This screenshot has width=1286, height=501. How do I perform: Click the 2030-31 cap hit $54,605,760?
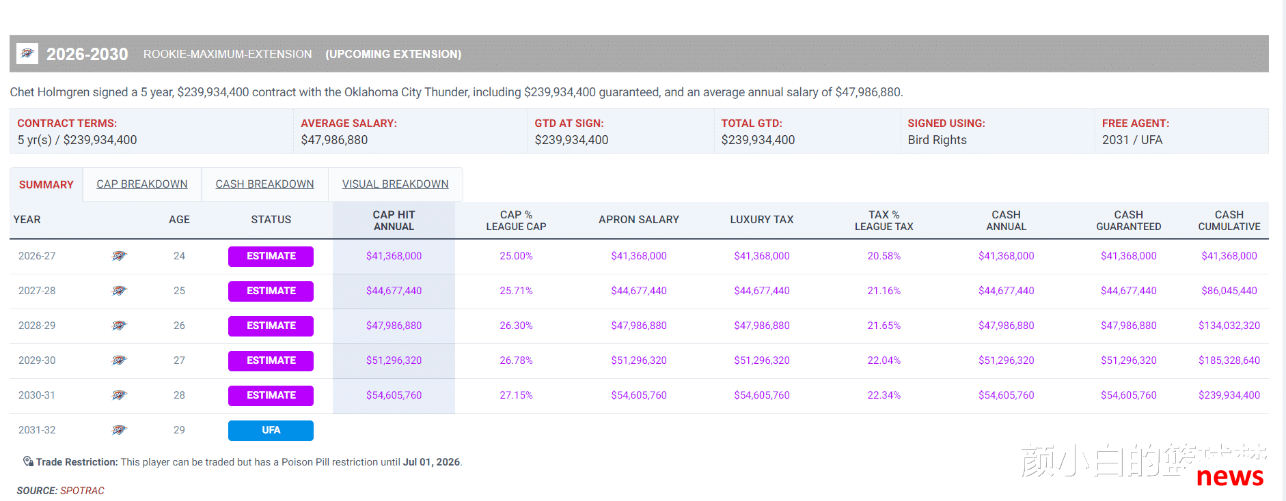(x=394, y=395)
